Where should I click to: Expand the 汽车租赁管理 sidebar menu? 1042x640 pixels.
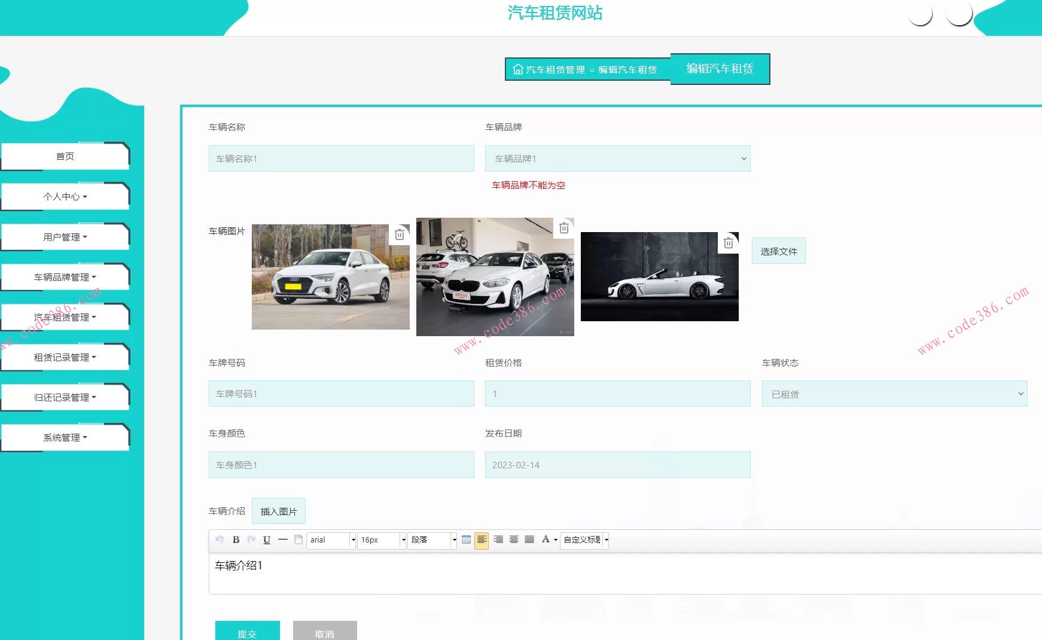[x=65, y=317]
